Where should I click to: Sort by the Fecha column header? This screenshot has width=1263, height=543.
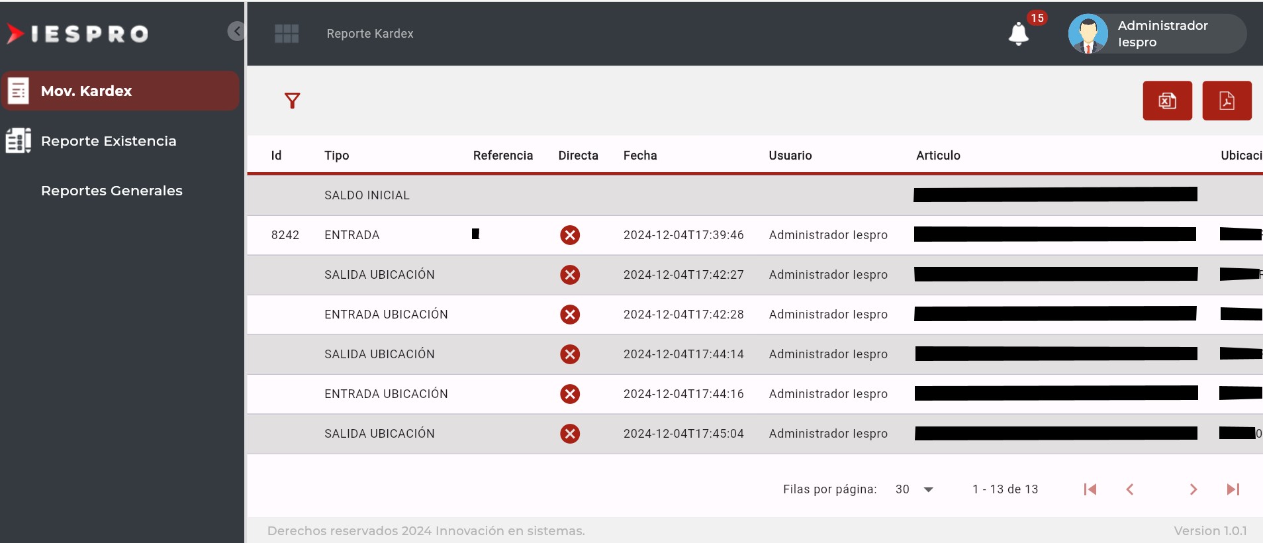pos(640,156)
